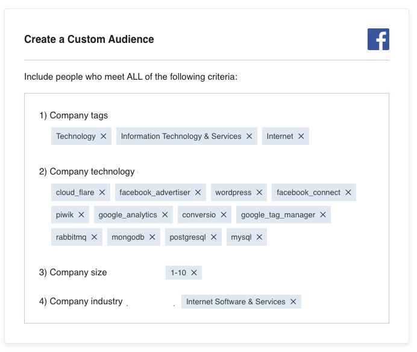Dismiss the piwik technology chip X
Image resolution: width=417 pixels, height=352 pixels.
pyautogui.click(x=81, y=215)
